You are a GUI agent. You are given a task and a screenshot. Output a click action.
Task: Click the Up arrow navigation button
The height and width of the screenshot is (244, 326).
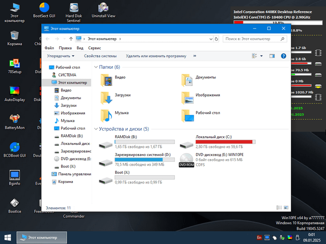70,39
